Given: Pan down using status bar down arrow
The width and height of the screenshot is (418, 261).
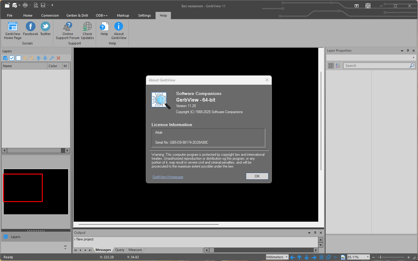Looking at the screenshot, I should 306,257.
